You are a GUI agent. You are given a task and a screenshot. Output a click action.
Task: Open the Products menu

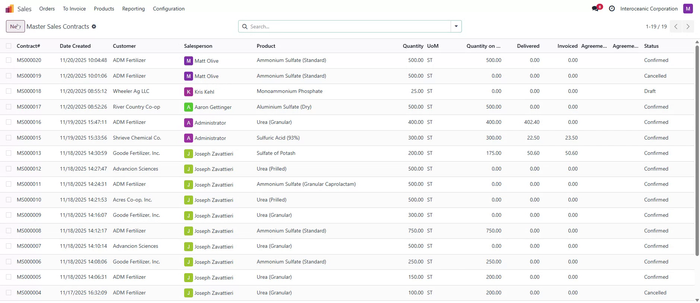pos(104,9)
